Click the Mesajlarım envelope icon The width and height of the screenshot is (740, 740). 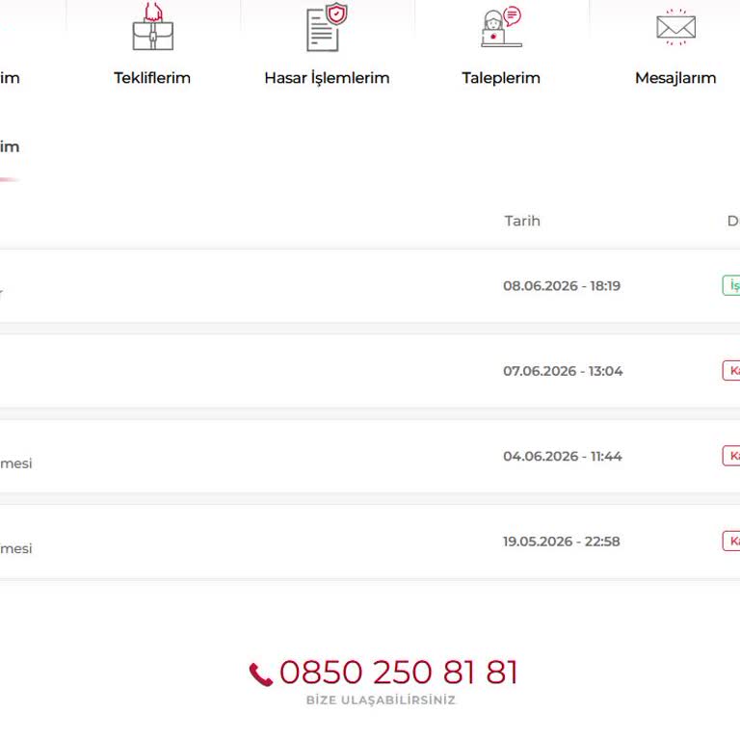tap(675, 27)
